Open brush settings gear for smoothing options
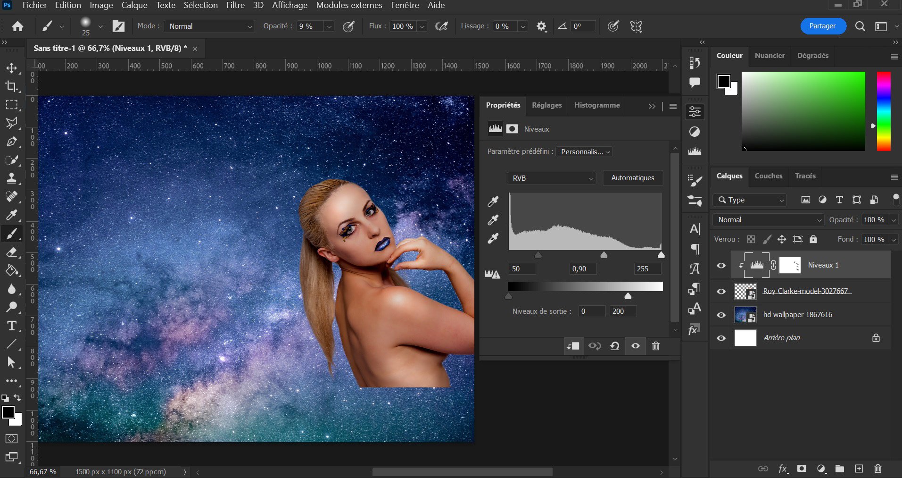902x478 pixels. 541,26
